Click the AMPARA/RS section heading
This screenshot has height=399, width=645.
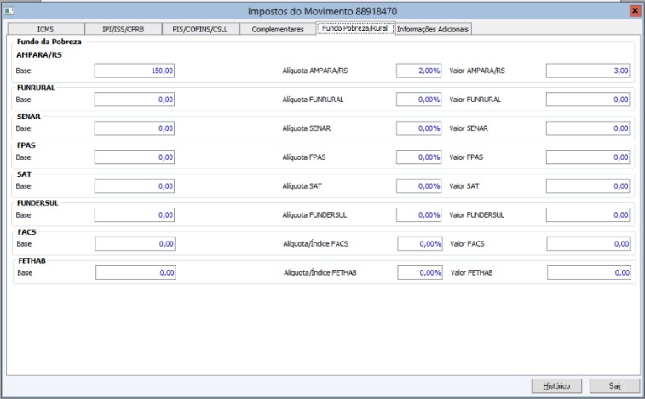[39, 55]
